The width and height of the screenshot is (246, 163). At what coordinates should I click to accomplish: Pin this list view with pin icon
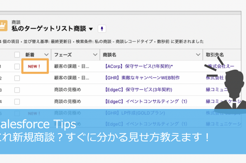(102, 29)
